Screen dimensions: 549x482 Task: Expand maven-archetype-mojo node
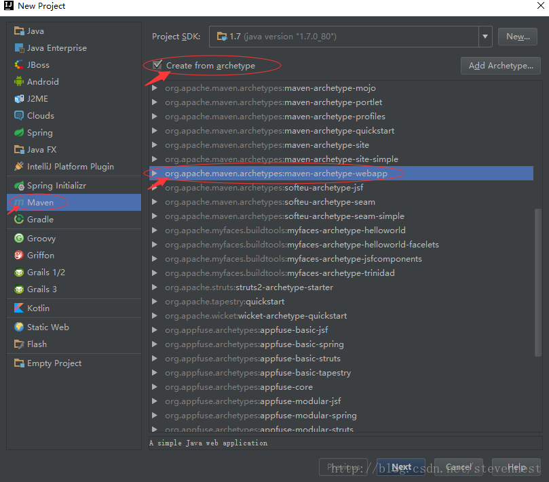(155, 88)
